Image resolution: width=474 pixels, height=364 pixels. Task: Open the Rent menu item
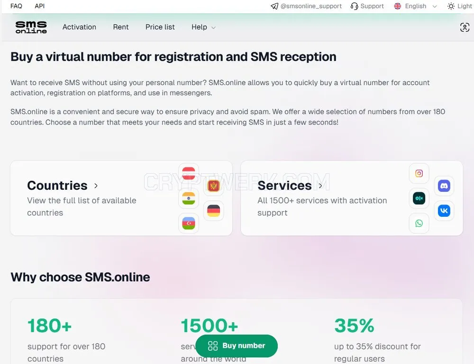tap(120, 27)
